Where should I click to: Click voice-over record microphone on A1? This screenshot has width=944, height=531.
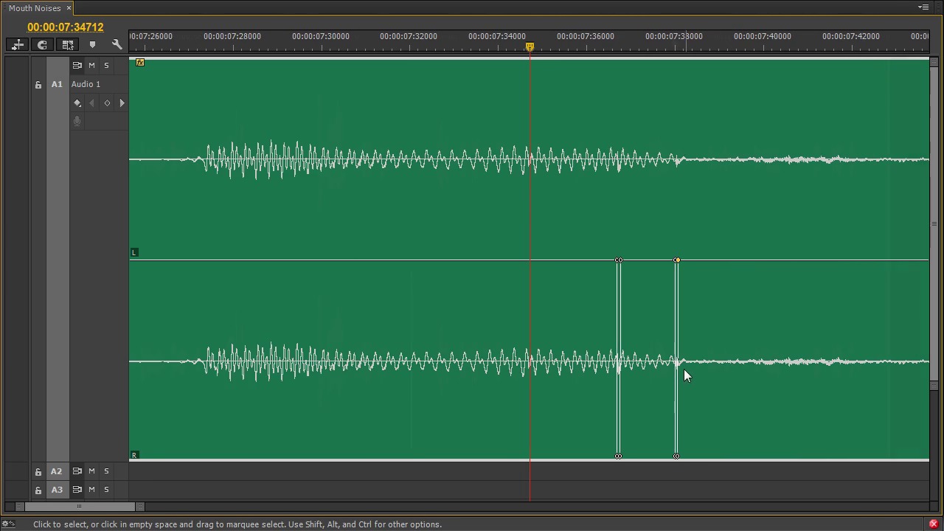(77, 121)
